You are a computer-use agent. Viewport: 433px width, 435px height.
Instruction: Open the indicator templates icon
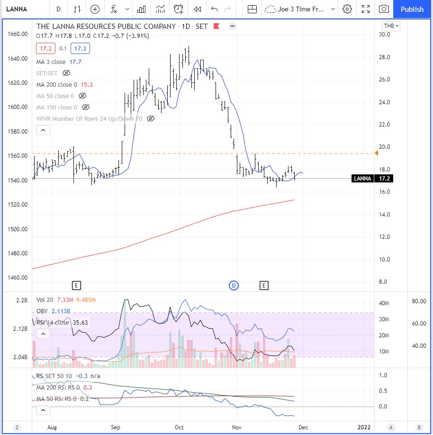pos(160,9)
